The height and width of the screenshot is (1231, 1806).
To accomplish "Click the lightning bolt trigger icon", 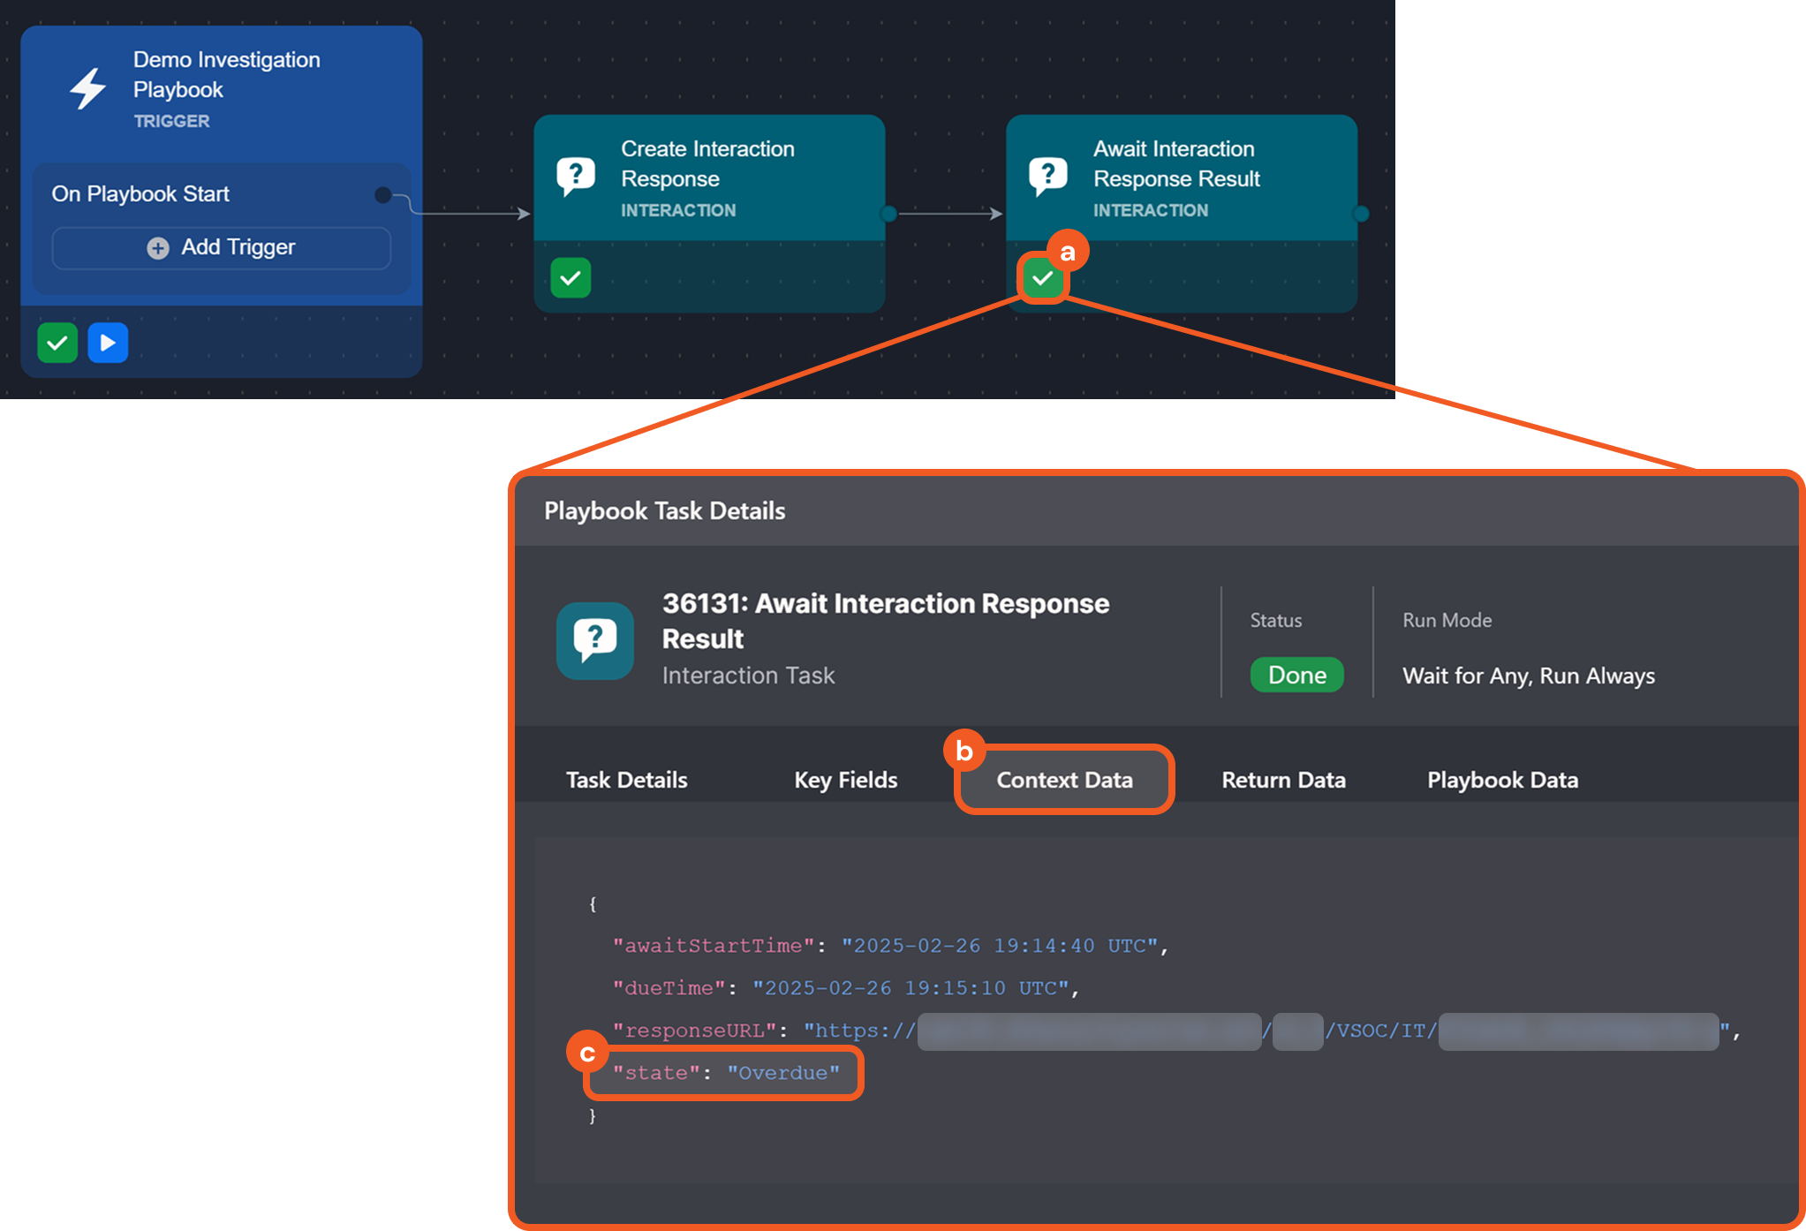I will (x=88, y=88).
